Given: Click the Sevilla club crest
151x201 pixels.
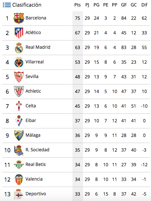Looking at the screenshot, I should point(19,77).
